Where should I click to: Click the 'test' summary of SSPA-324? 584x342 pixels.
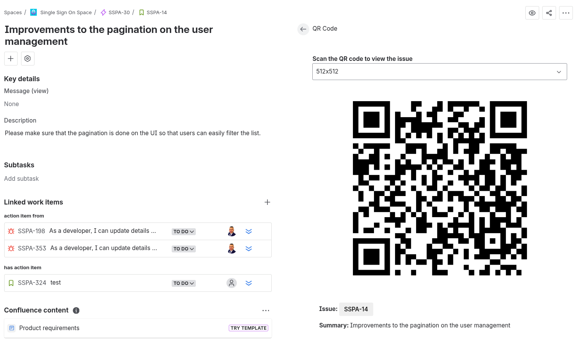pos(56,283)
